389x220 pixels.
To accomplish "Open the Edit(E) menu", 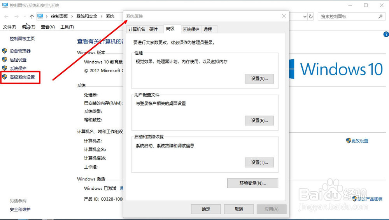I will [28, 27].
